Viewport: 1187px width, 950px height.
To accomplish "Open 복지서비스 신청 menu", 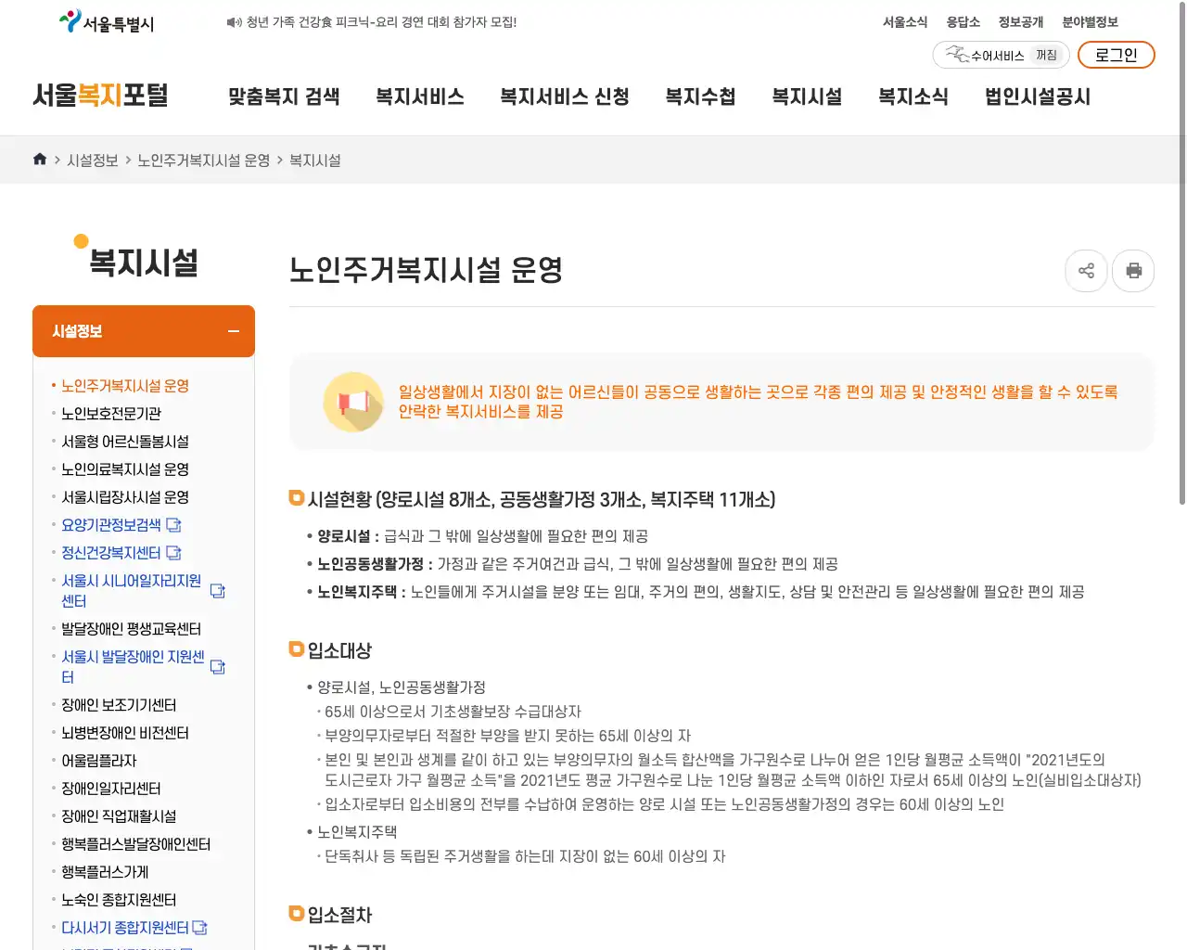I will (x=565, y=96).
